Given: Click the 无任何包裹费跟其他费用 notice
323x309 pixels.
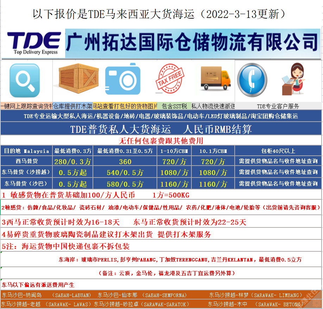Looking at the screenshot, I should pos(161,141).
